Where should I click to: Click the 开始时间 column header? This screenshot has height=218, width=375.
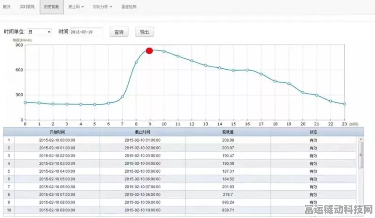click(x=57, y=132)
